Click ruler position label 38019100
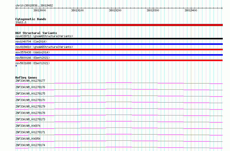This screenshot has height=151, width=230. [x=77, y=10]
